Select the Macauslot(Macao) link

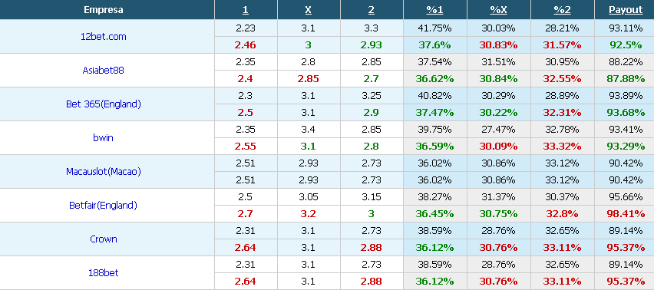(103, 172)
